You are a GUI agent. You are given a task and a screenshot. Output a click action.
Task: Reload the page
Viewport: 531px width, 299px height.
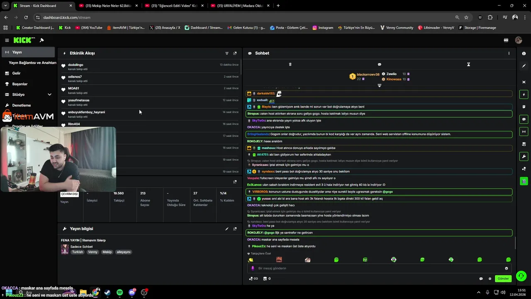click(x=26, y=17)
